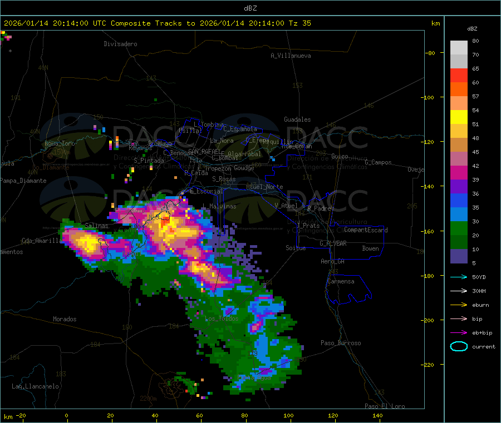The image size is (501, 423).
Task: Click the dark green swatch between 20 and 10
Action: pyautogui.click(x=459, y=242)
